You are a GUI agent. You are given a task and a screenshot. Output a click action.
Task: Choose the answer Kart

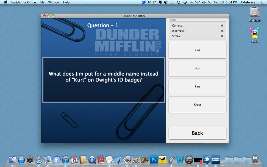197,50
